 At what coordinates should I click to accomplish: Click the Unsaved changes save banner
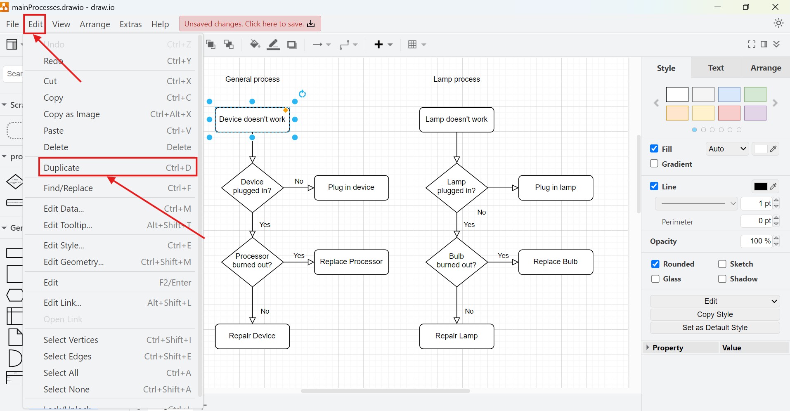tap(249, 24)
